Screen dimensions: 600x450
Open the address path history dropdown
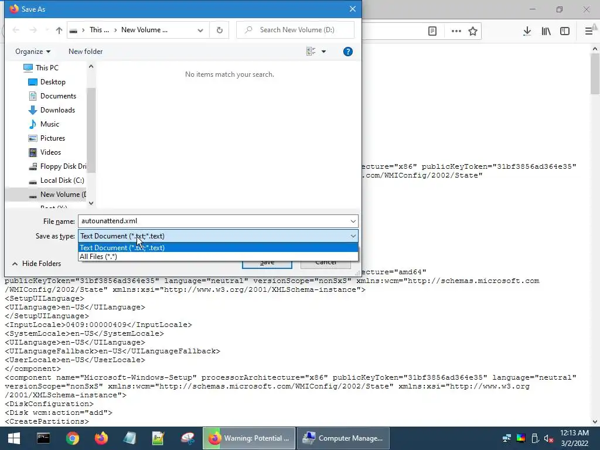[200, 30]
